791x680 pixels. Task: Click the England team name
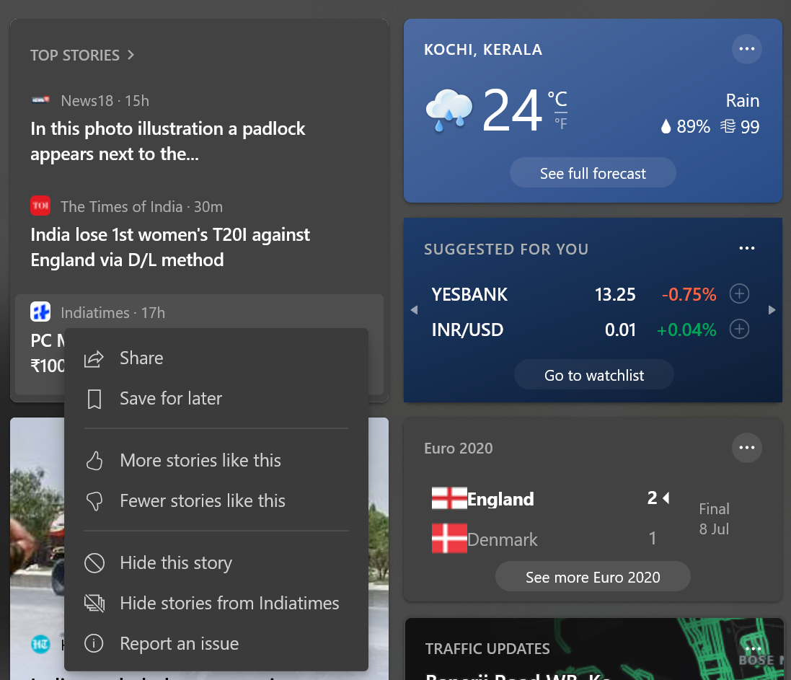(500, 500)
